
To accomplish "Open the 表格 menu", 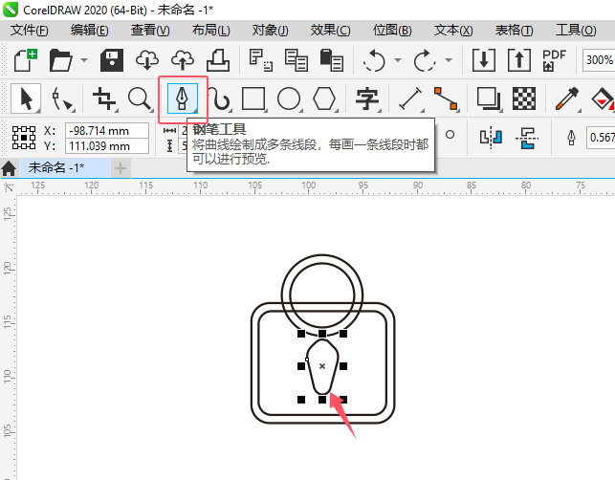I will pyautogui.click(x=515, y=31).
